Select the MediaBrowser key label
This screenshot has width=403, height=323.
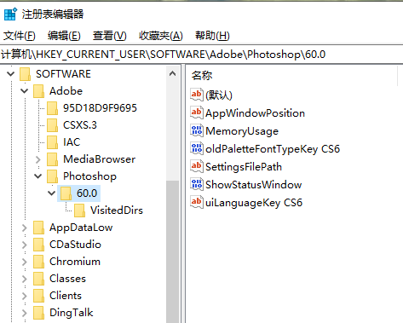tap(100, 159)
